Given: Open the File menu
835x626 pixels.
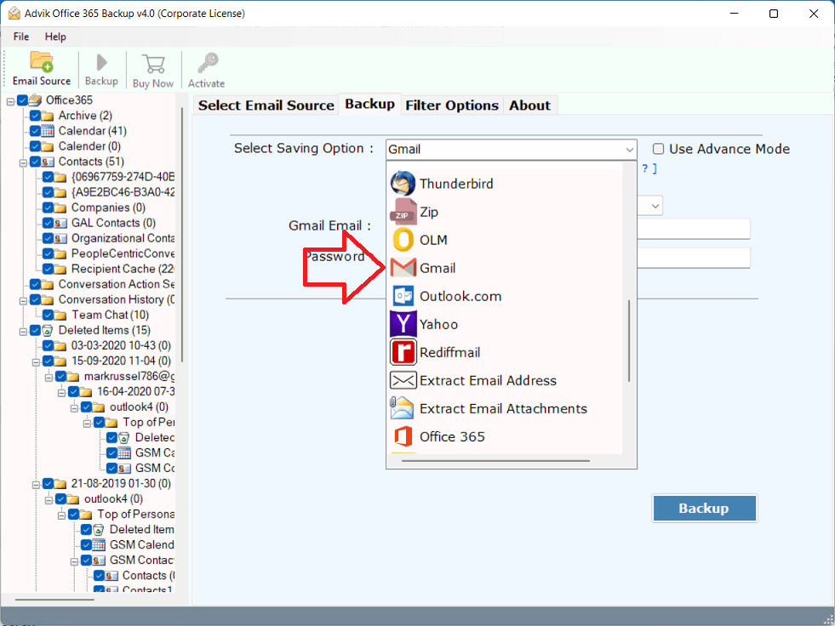Looking at the screenshot, I should [21, 37].
